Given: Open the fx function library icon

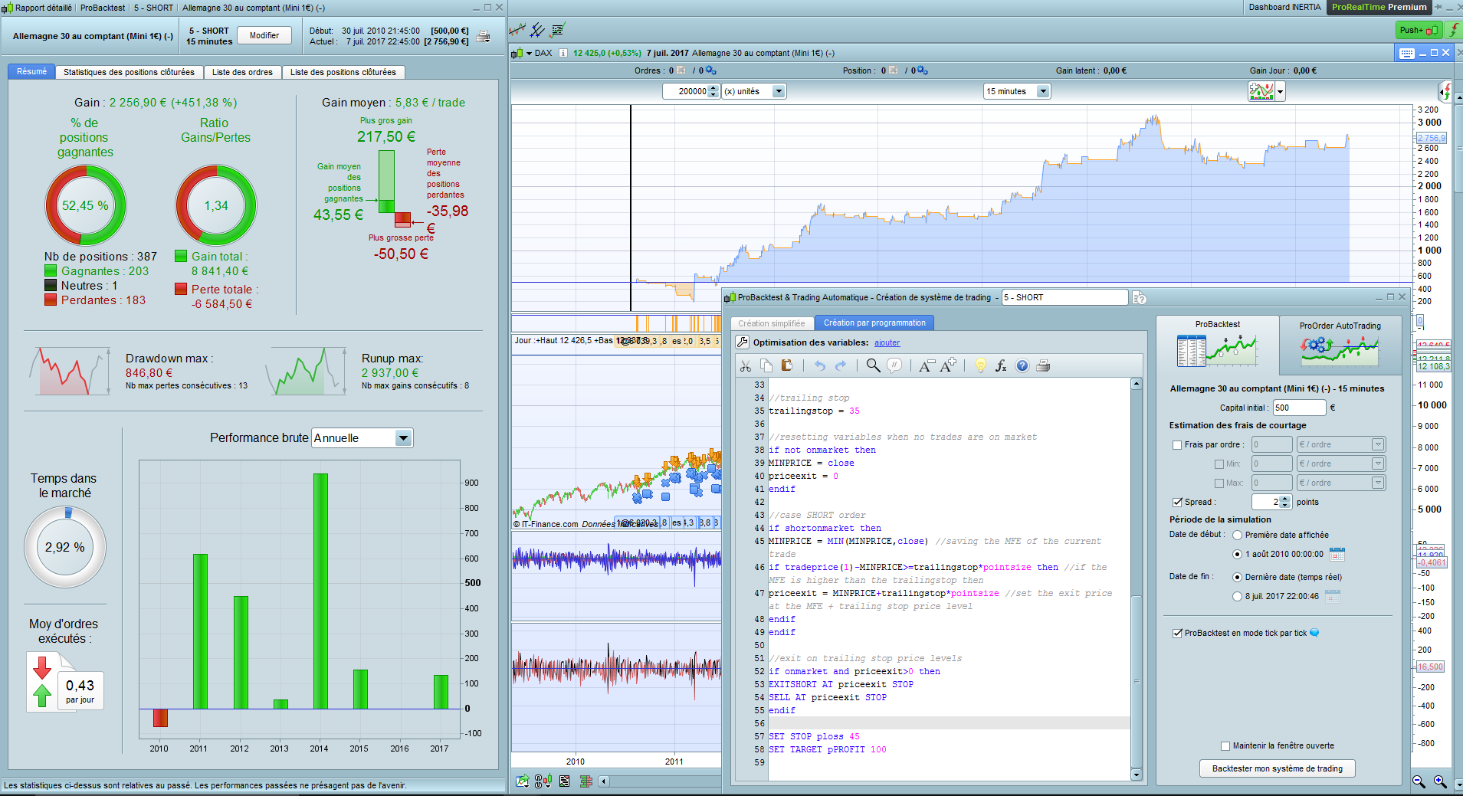Looking at the screenshot, I should click(1001, 366).
